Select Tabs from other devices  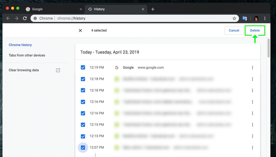click(27, 55)
